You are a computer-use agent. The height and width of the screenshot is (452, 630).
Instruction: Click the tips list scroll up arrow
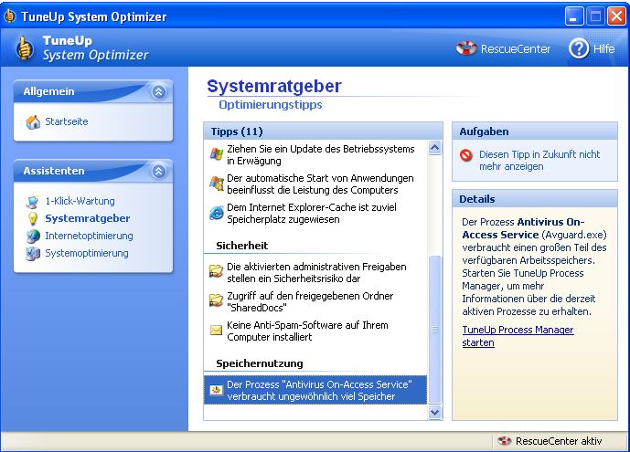point(434,148)
